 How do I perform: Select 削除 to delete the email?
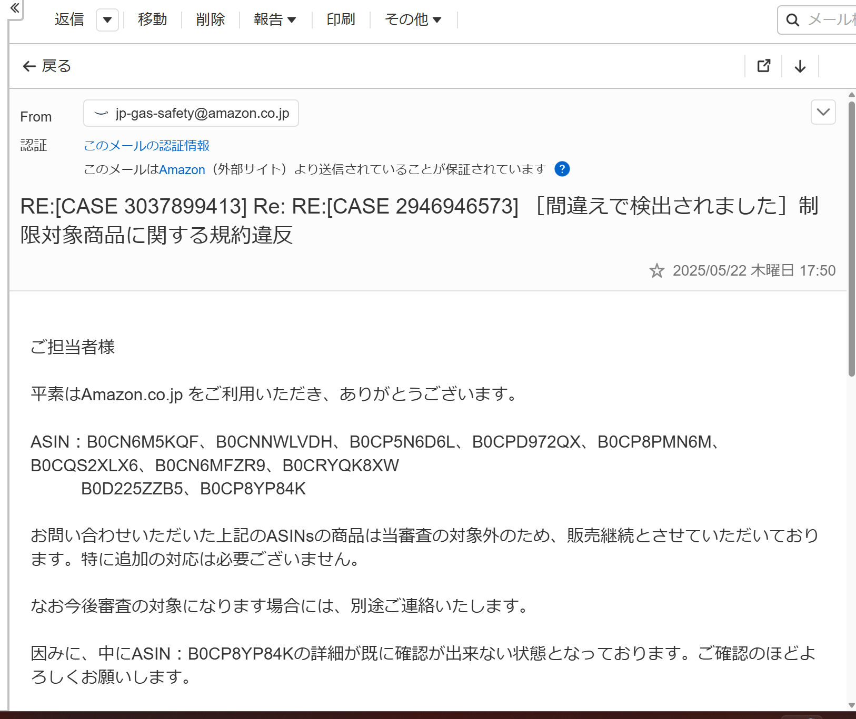pos(210,19)
